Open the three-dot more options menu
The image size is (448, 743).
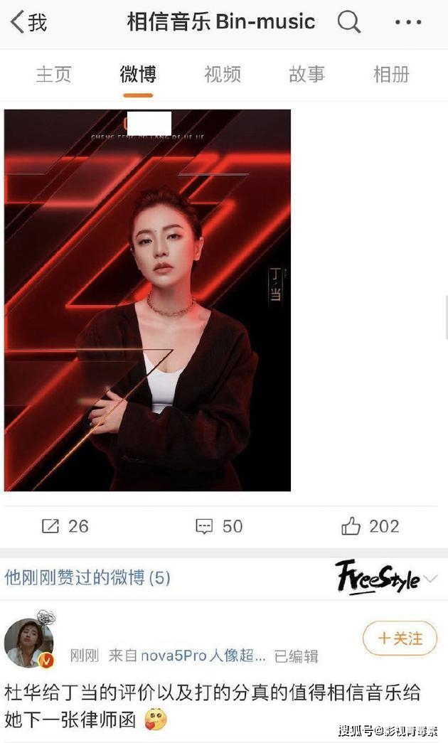(407, 22)
